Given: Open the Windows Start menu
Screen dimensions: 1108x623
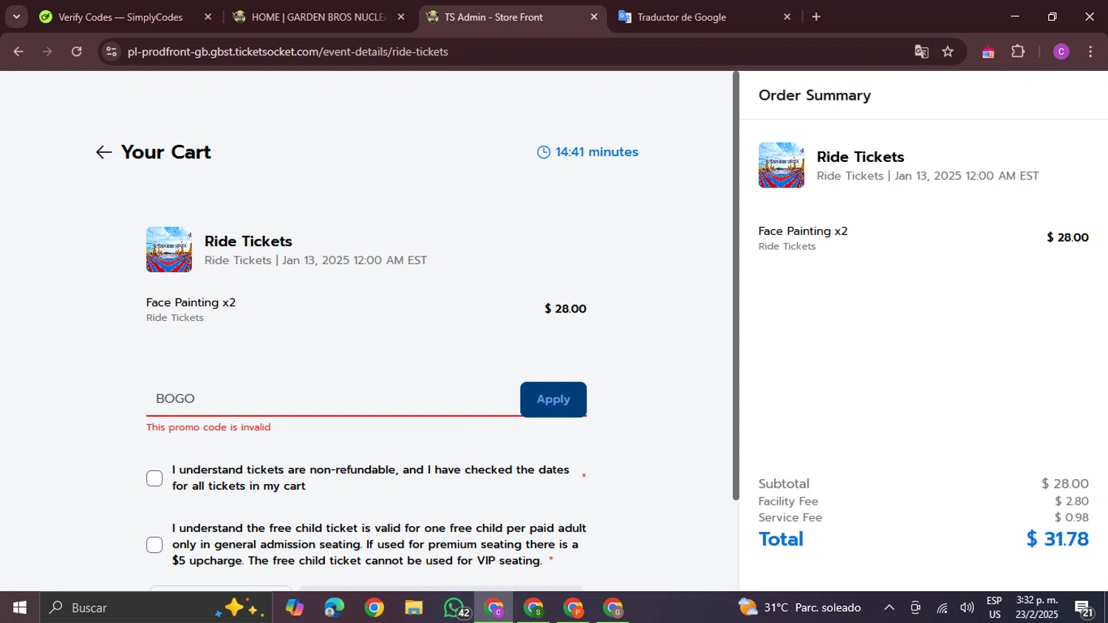Looking at the screenshot, I should pos(20,607).
